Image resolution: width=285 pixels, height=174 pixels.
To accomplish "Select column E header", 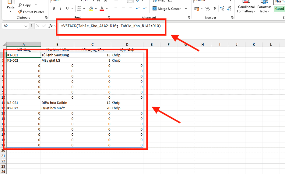I will click(152, 44).
